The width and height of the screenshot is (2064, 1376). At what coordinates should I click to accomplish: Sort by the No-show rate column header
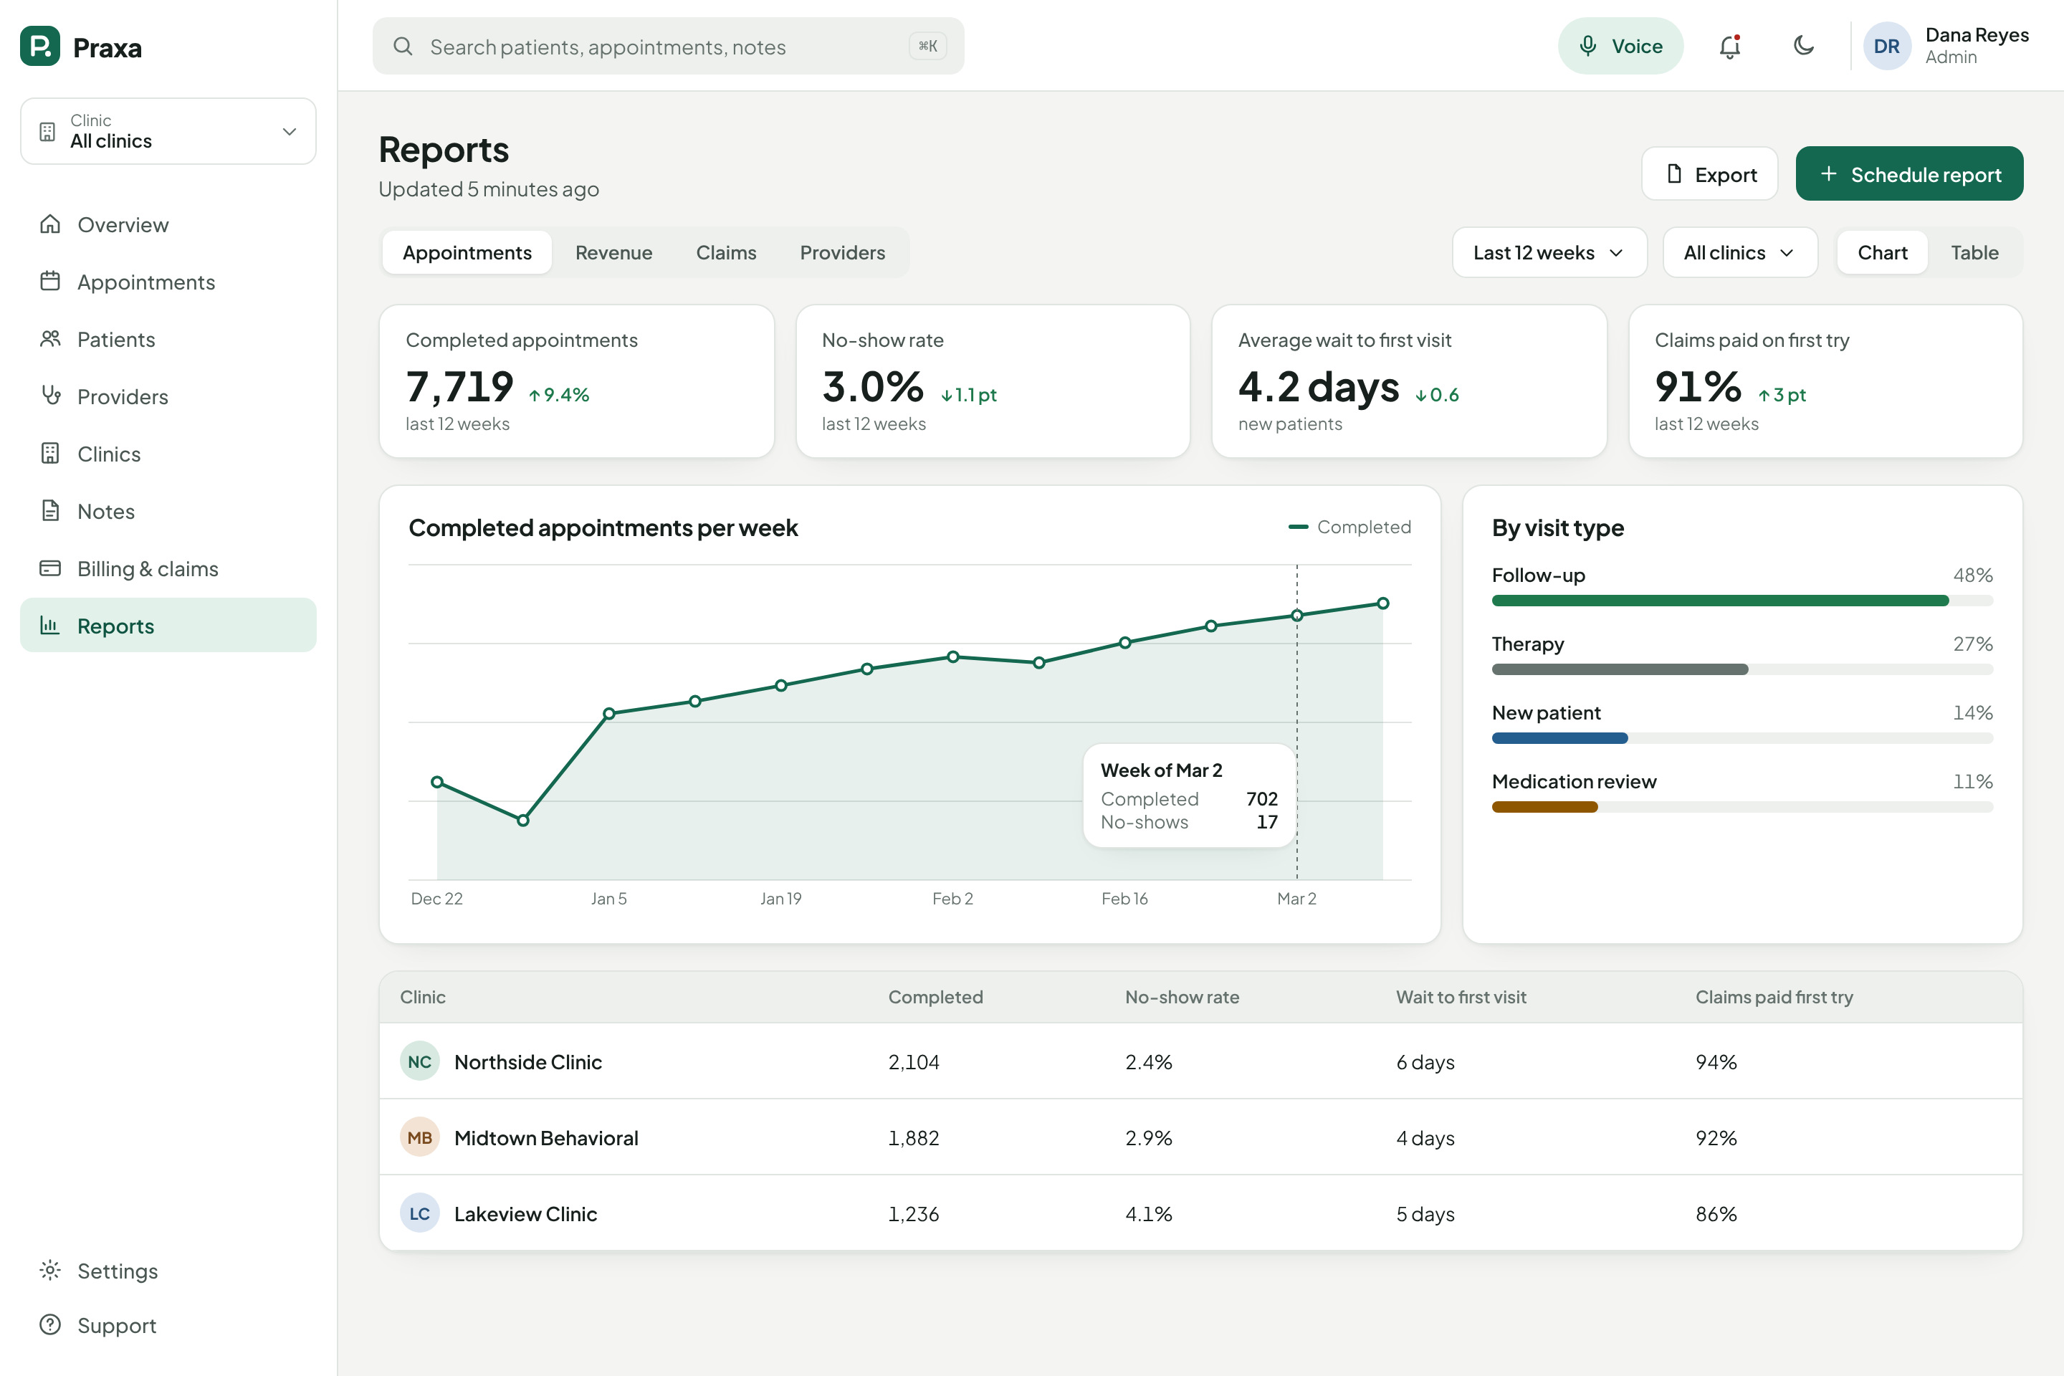click(1182, 996)
